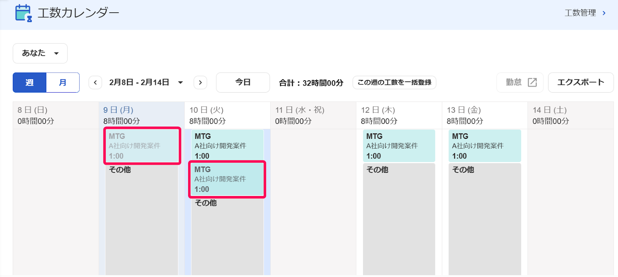618x277 pixels.
Task: Open the その他 block on 10日
Action: (227, 236)
